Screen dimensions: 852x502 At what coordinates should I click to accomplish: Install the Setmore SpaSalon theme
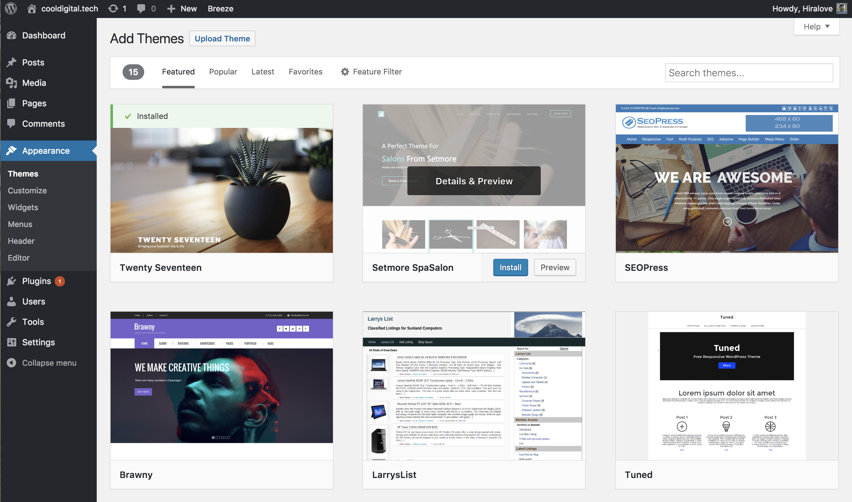(510, 267)
